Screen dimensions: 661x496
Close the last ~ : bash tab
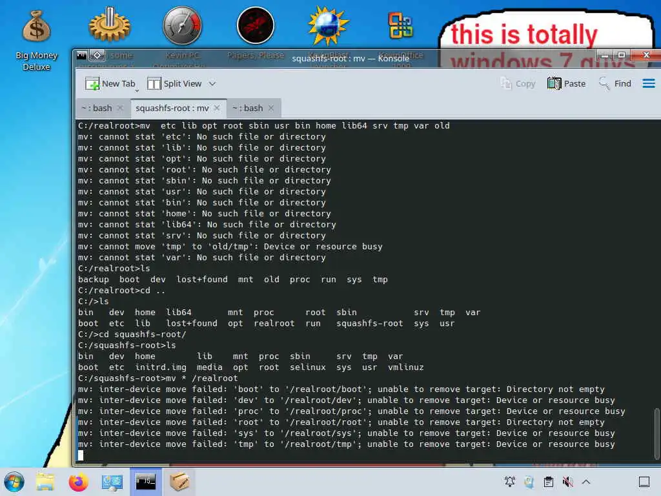click(x=271, y=108)
